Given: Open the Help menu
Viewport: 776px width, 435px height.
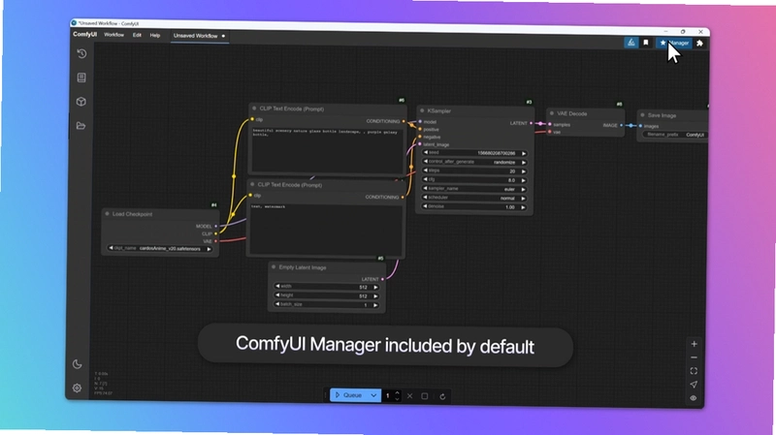Looking at the screenshot, I should [x=155, y=36].
